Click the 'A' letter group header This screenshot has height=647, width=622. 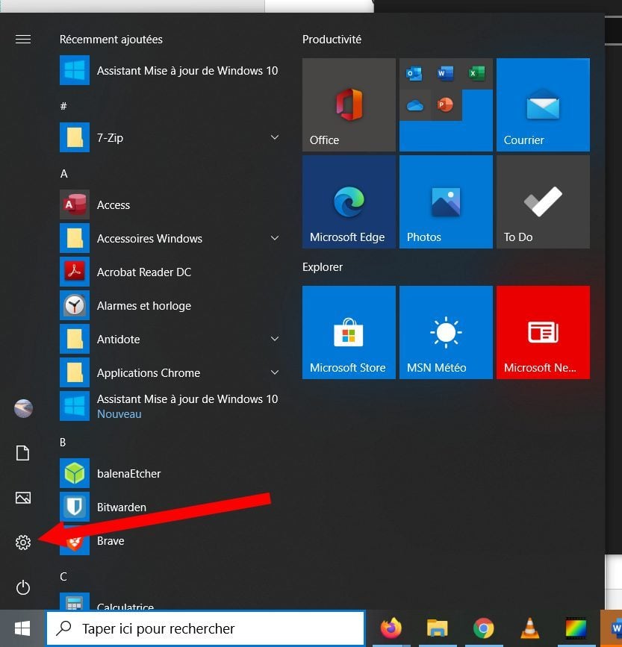[63, 174]
